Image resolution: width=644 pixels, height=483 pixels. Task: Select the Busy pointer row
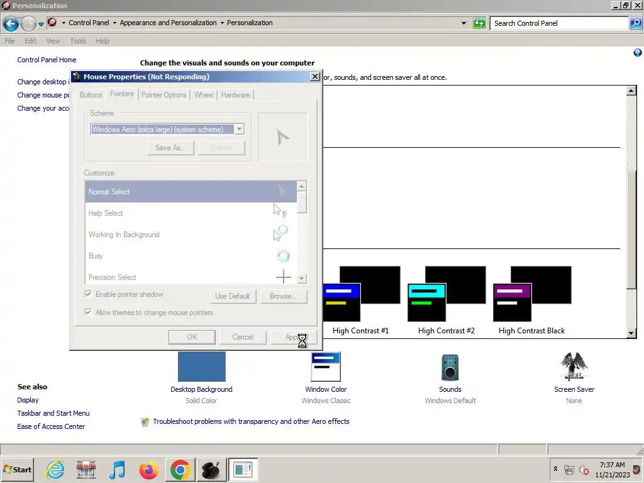point(191,256)
